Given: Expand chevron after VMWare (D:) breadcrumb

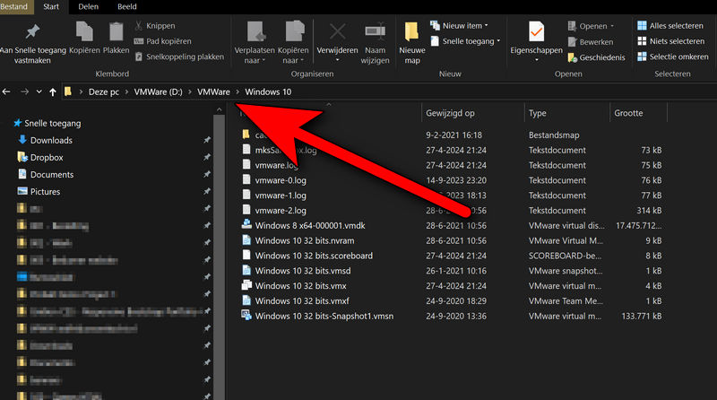Looking at the screenshot, I should [190, 92].
